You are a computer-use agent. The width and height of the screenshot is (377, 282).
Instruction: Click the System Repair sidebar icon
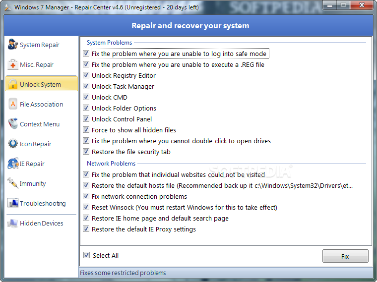(12, 45)
